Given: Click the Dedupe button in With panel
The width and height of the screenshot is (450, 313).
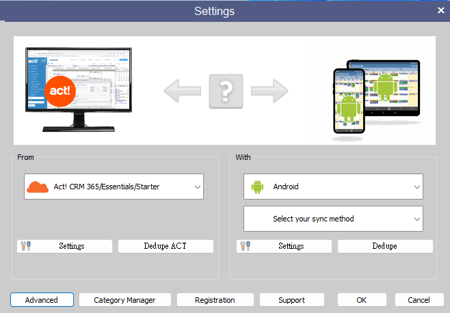Looking at the screenshot, I should pyautogui.click(x=385, y=246).
